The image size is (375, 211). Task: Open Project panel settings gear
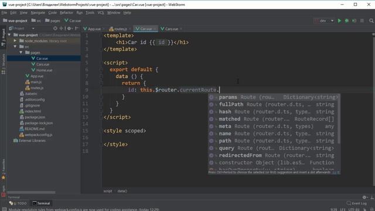pos(69,29)
